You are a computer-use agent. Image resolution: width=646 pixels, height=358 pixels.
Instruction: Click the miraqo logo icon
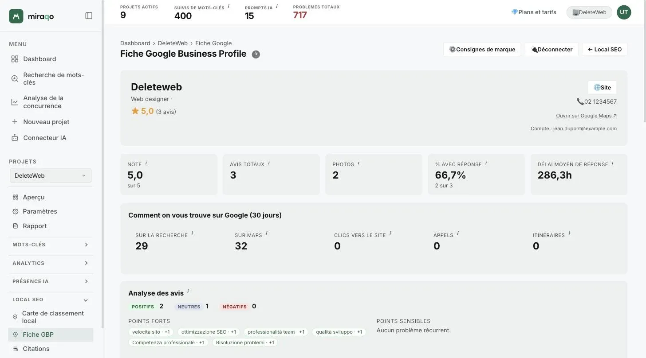pos(16,16)
